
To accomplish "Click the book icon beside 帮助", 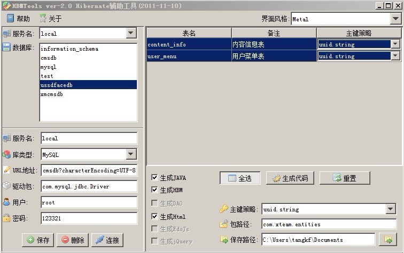I will tap(10, 18).
